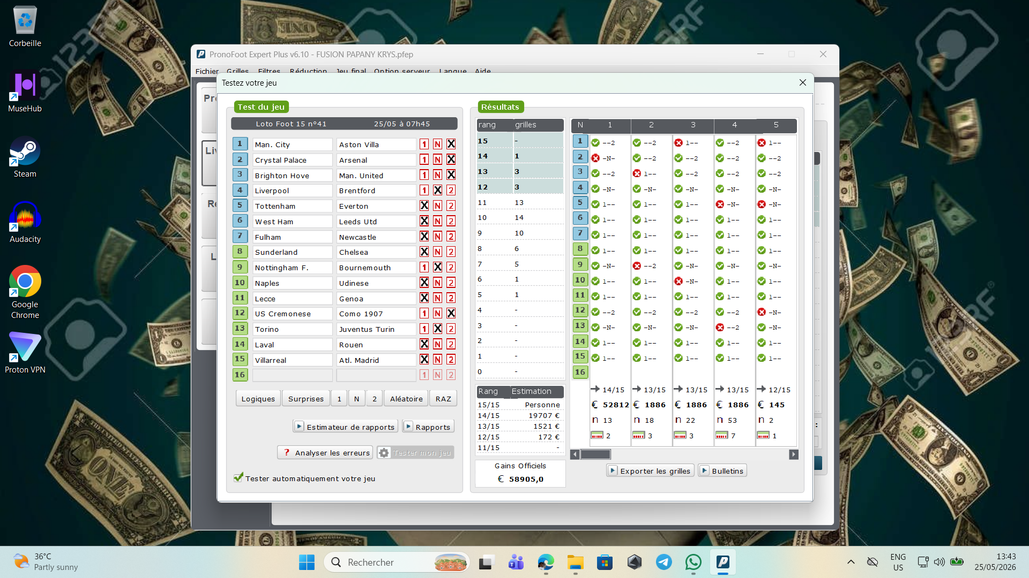Viewport: 1029px width, 578px height.
Task: Open Microsoft Teams from the taskbar
Action: pyautogui.click(x=516, y=562)
